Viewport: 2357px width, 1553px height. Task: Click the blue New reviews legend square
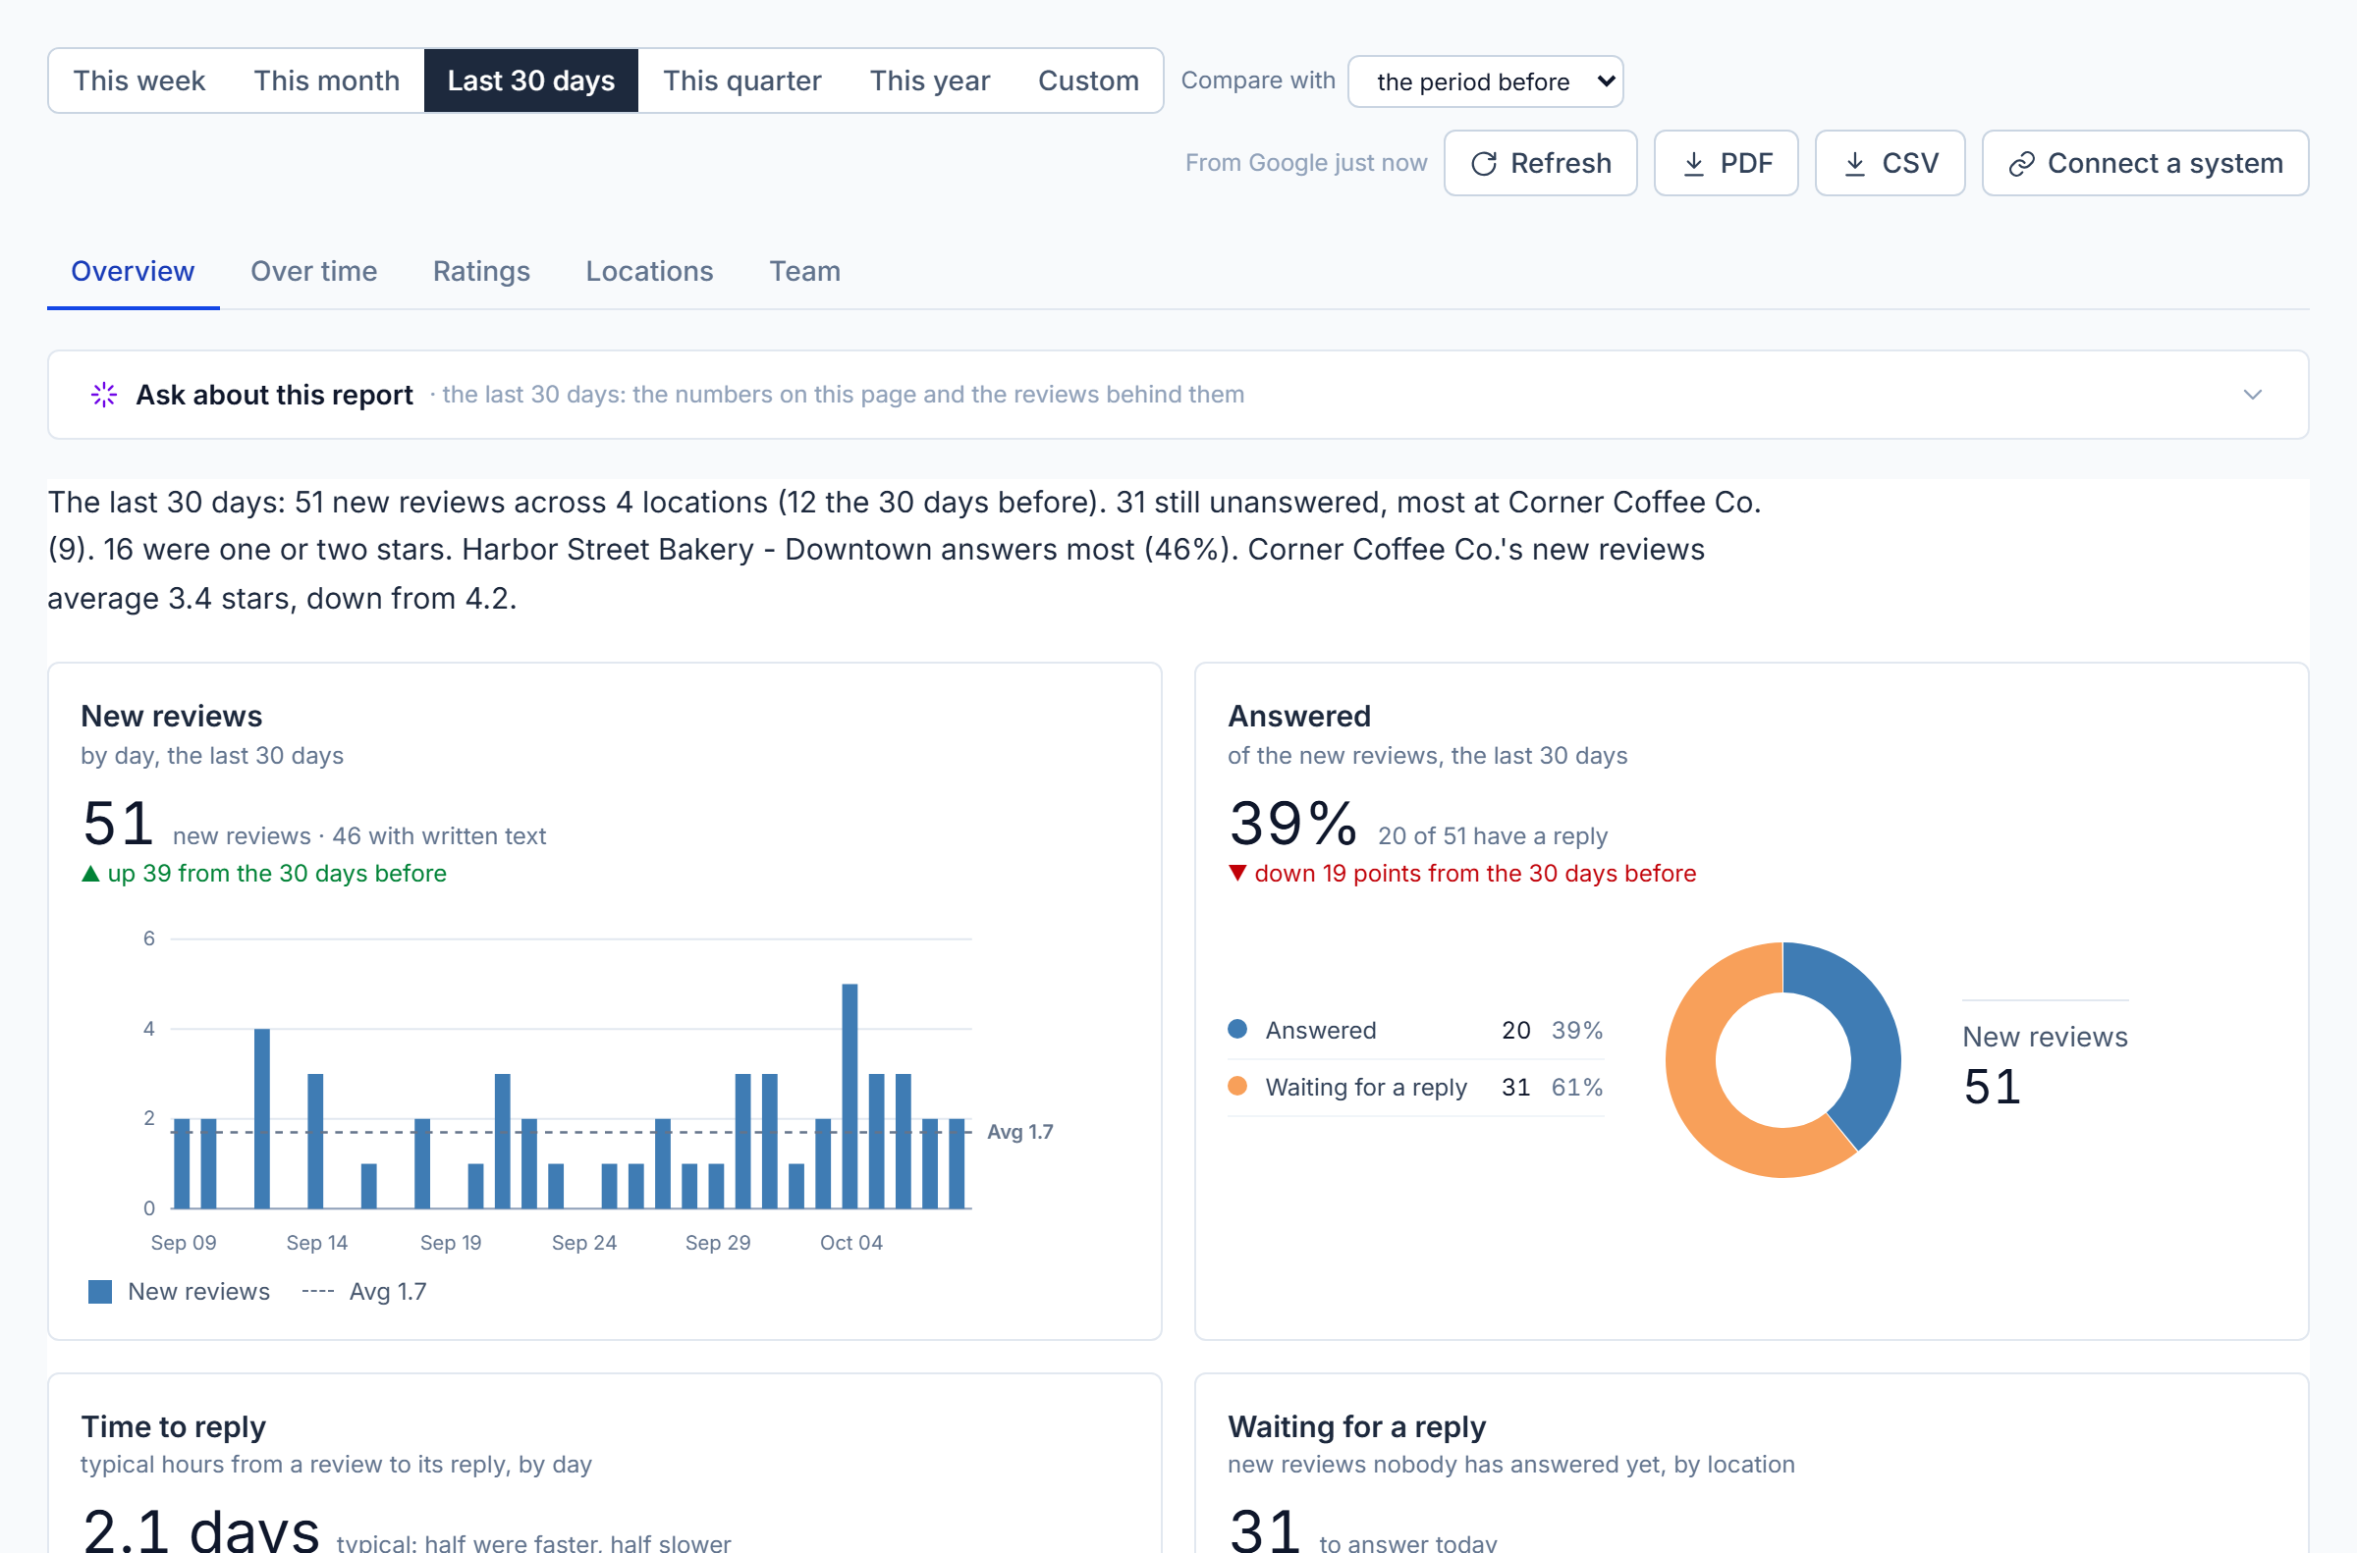tap(100, 1292)
